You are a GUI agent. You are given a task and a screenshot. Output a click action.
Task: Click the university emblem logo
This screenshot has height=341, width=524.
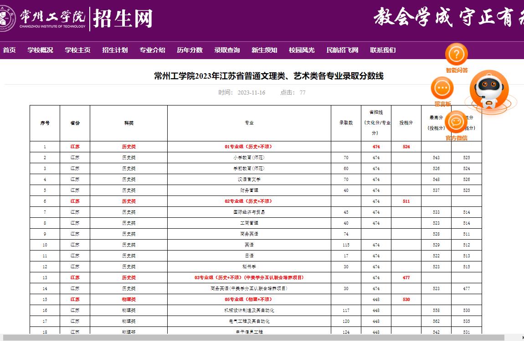click(7, 18)
